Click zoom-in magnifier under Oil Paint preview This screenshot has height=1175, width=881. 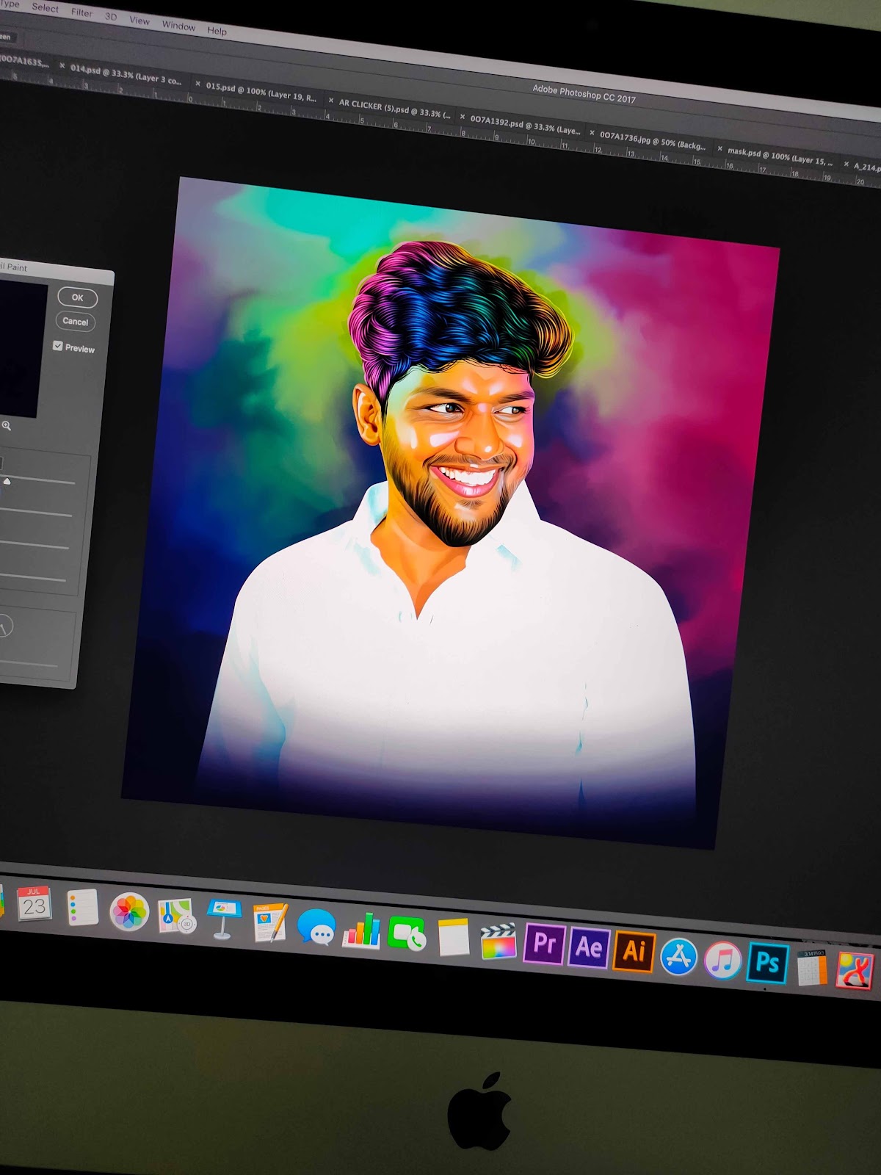7,426
